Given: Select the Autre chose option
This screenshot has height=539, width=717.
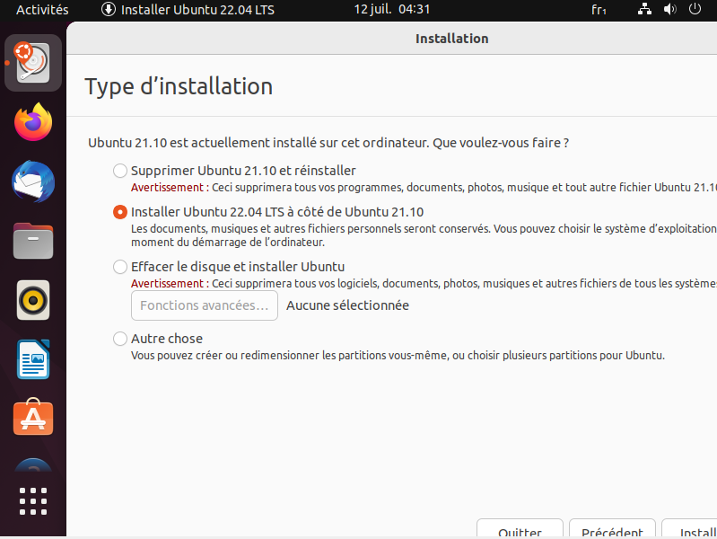Looking at the screenshot, I should tap(120, 339).
